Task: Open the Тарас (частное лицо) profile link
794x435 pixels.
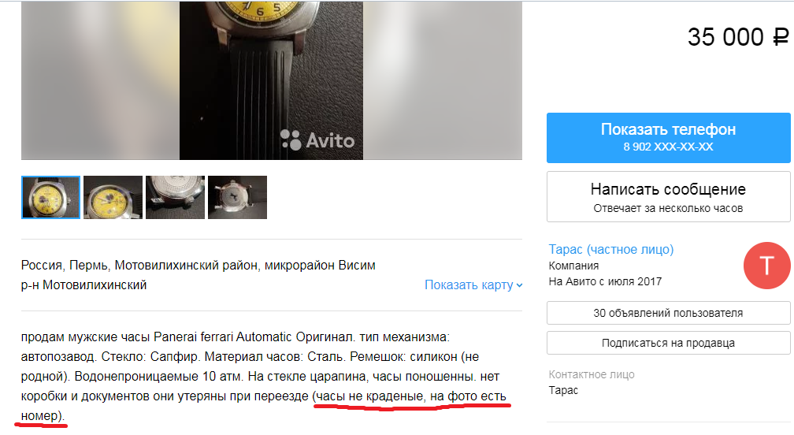Action: (x=611, y=249)
